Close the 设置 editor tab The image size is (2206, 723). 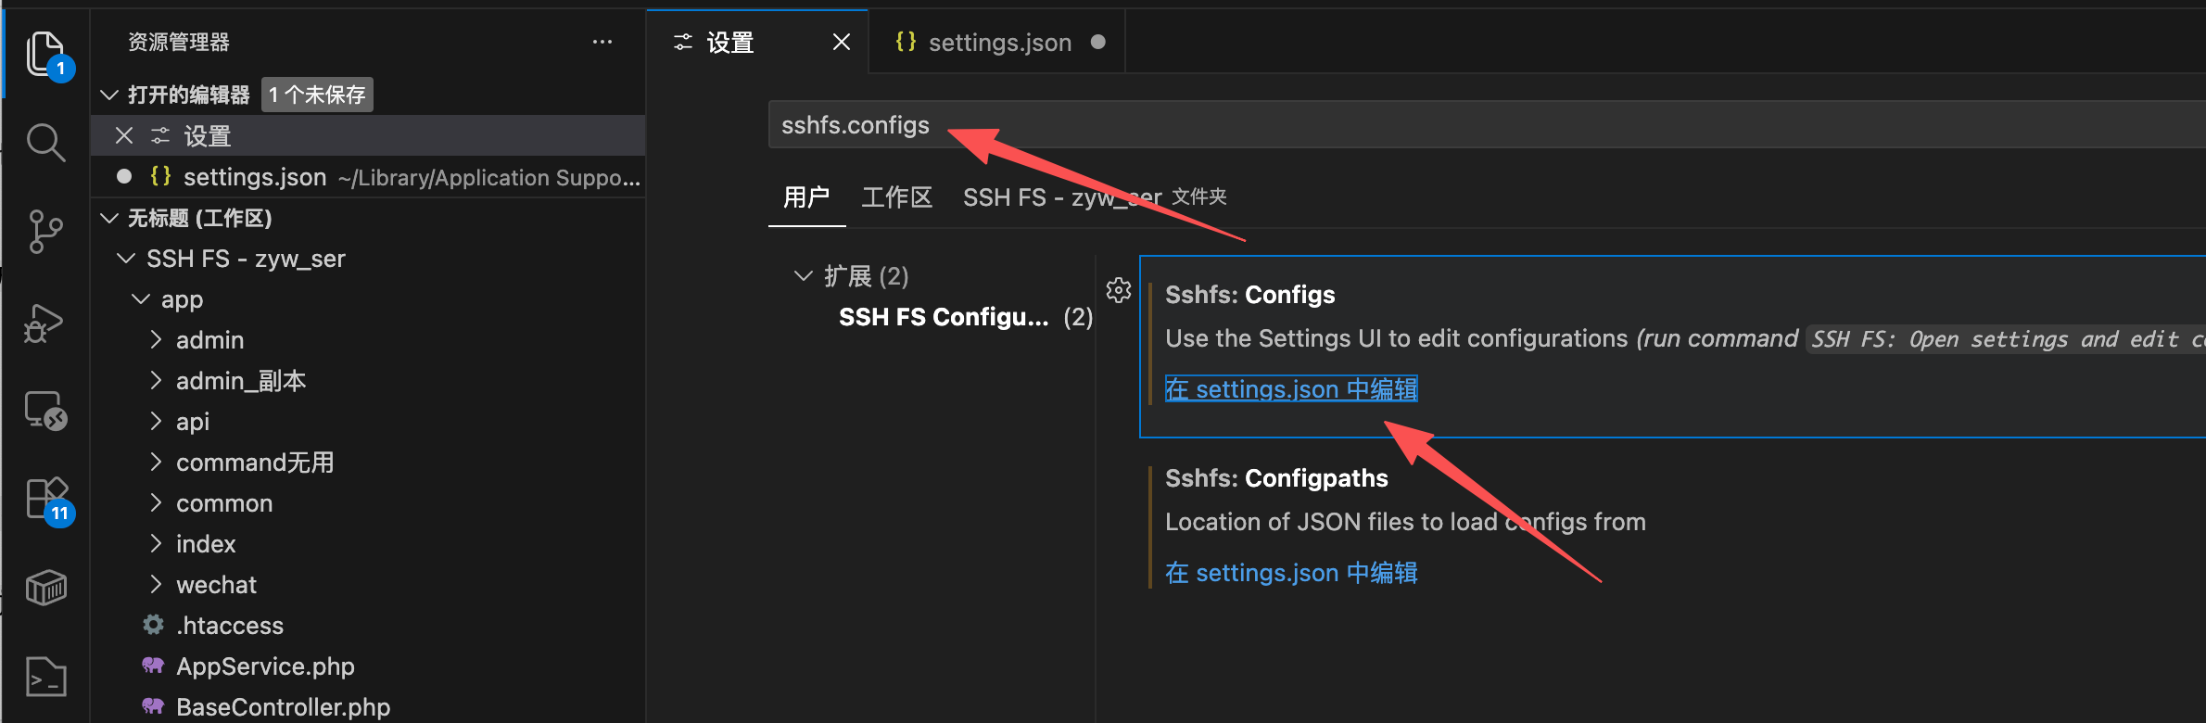point(842,42)
